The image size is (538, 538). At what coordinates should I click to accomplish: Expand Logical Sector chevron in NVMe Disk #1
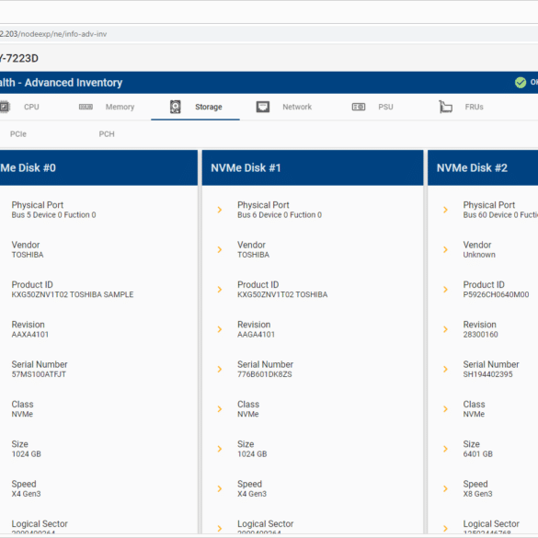(220, 529)
